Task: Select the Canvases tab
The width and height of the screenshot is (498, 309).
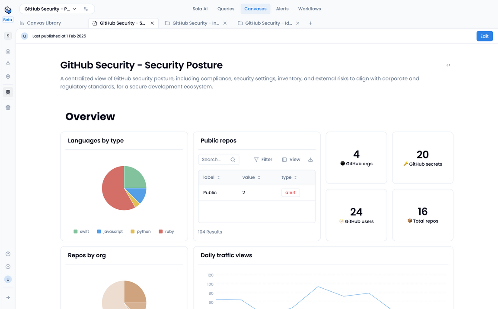Action: click(255, 9)
